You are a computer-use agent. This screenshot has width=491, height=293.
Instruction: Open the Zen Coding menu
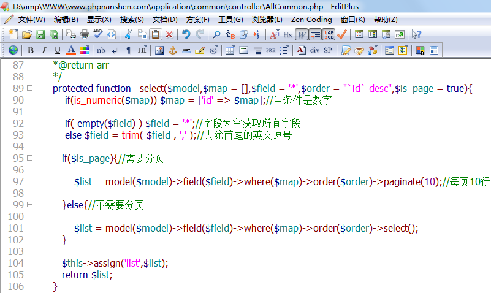pos(311,20)
